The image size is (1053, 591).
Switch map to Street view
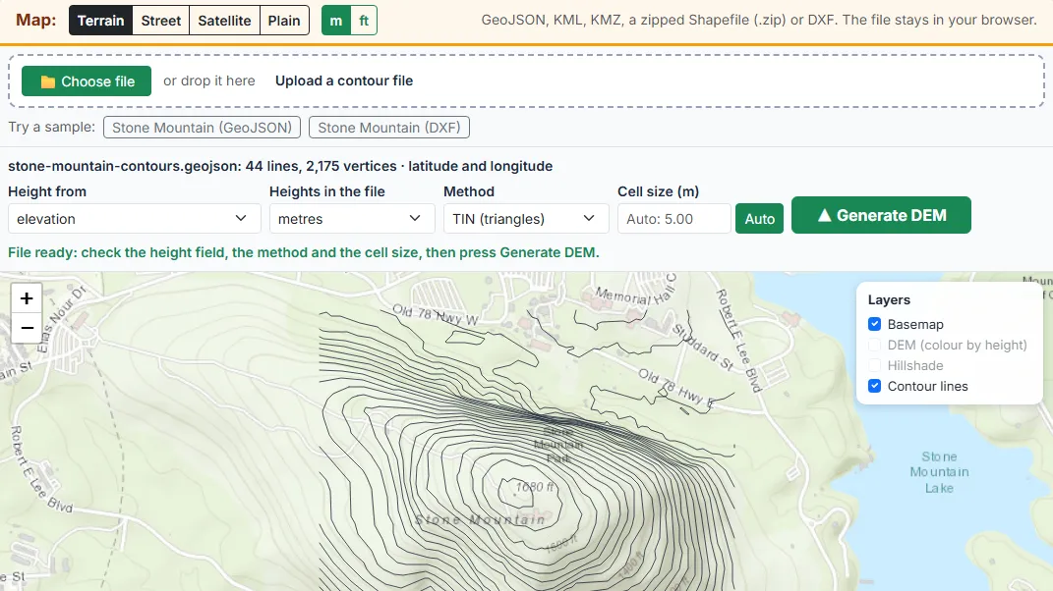[161, 20]
